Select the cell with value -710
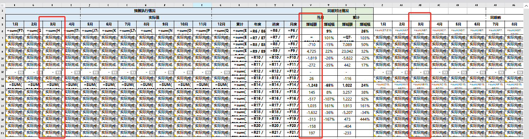Image resolution: width=529 pixels, height=139 pixels. [x=311, y=45]
